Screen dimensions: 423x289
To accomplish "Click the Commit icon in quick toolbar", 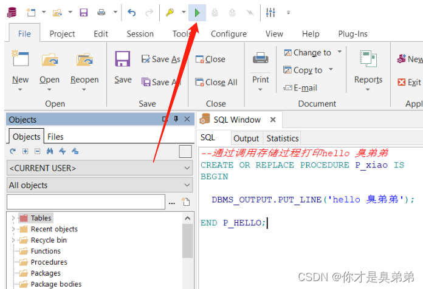I will (215, 12).
